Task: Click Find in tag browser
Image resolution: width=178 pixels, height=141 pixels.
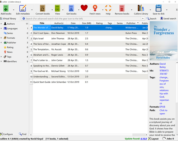Action: click(x=23, y=134)
